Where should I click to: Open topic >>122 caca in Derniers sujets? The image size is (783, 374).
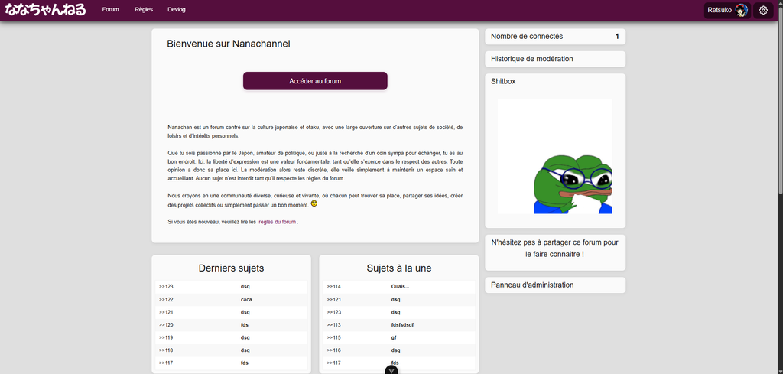click(x=231, y=300)
